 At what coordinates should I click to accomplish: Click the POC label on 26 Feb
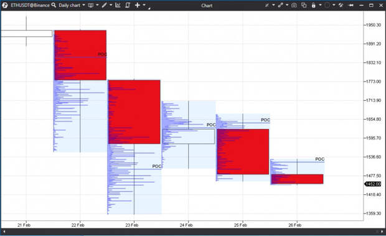(x=320, y=159)
